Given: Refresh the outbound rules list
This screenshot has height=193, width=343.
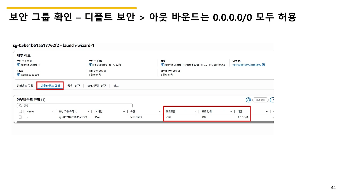Looking at the screenshot, I should pos(248,100).
